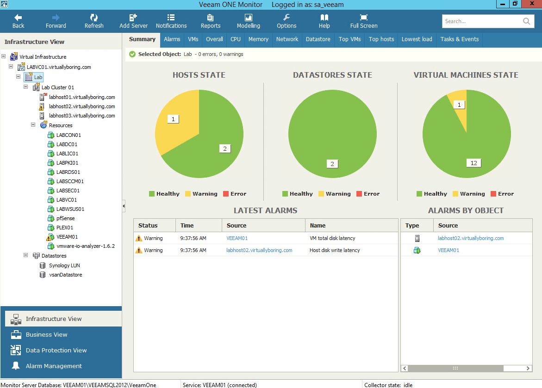Open the CPU tab

[x=236, y=39]
